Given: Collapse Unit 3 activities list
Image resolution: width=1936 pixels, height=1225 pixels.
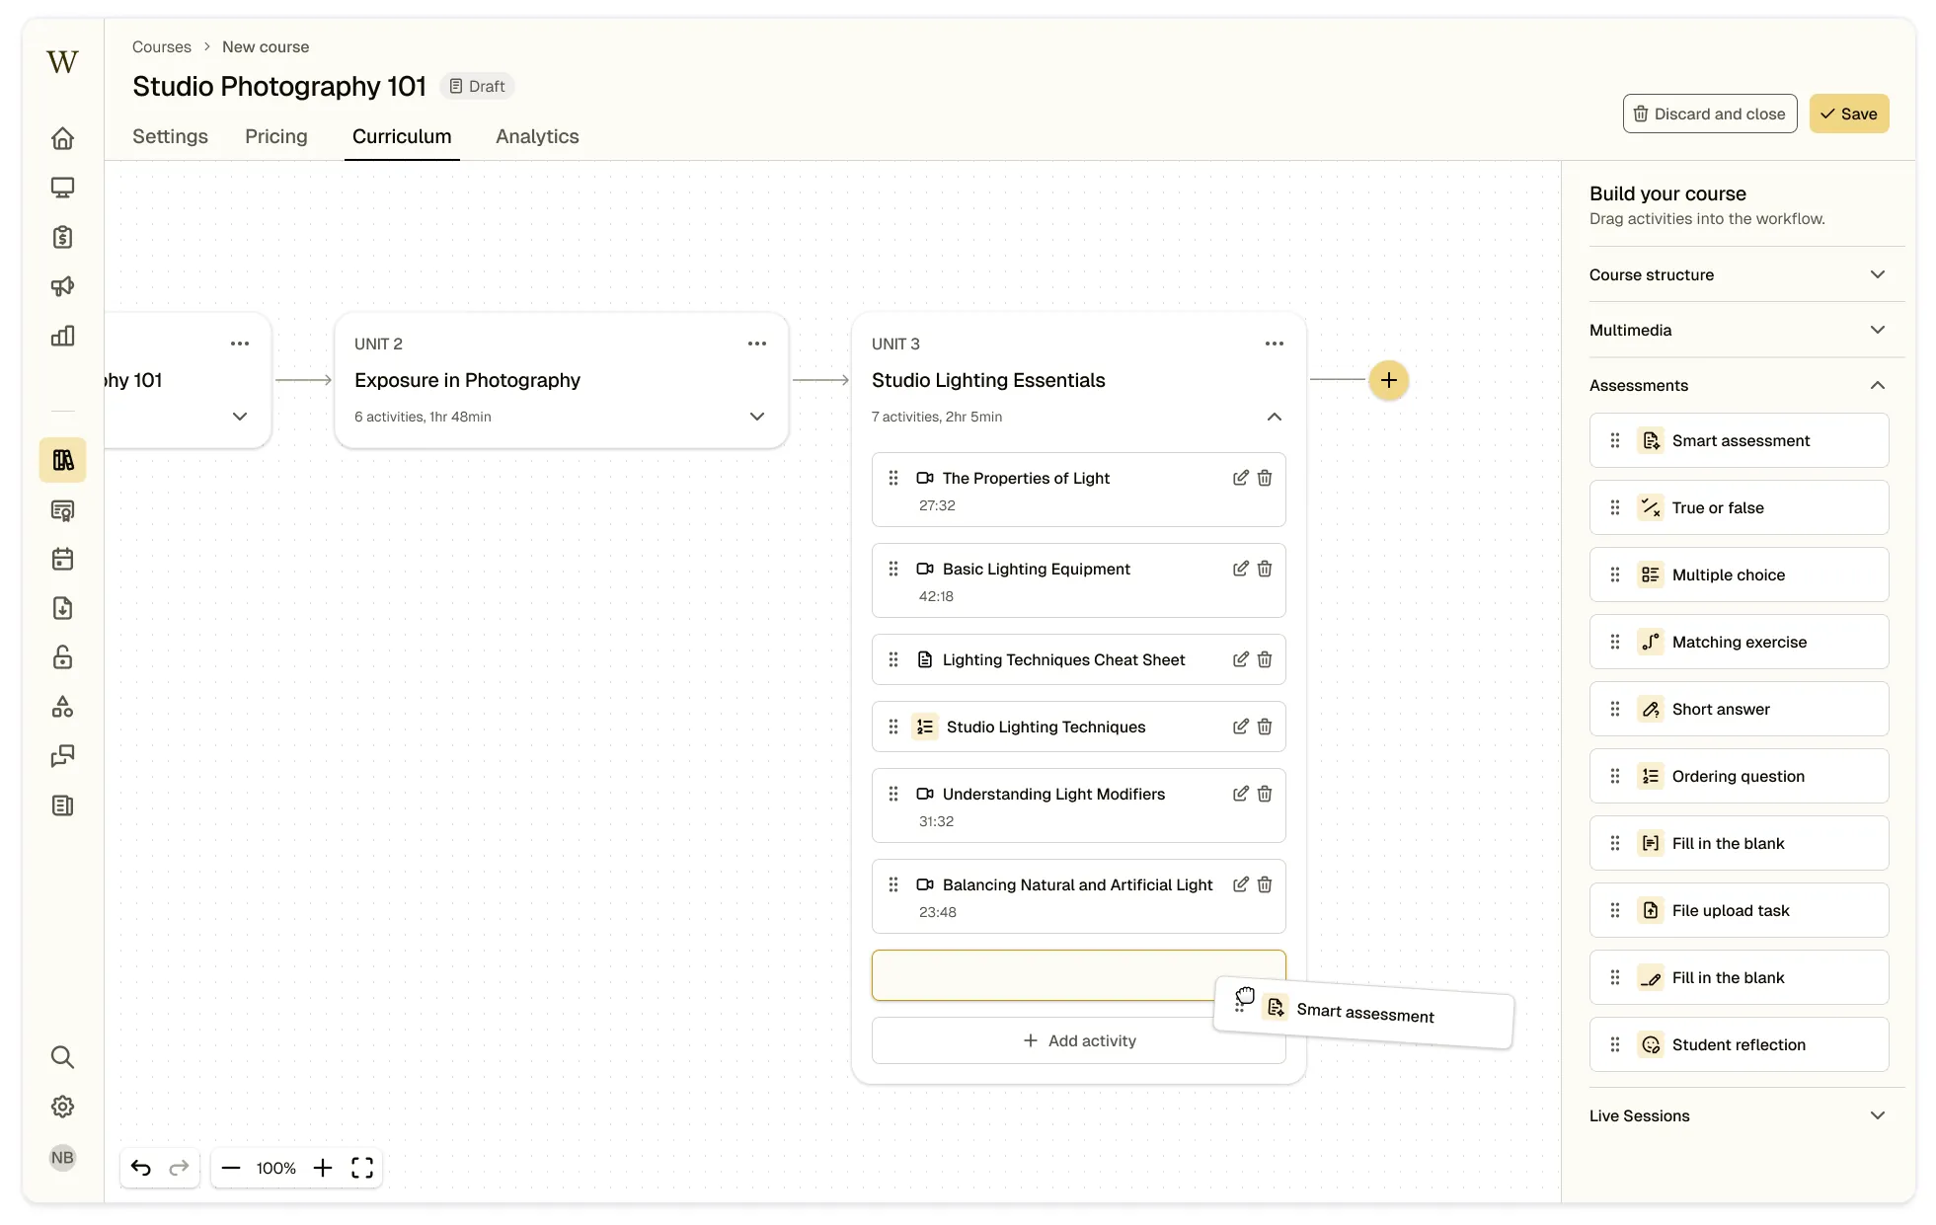Looking at the screenshot, I should point(1274,417).
